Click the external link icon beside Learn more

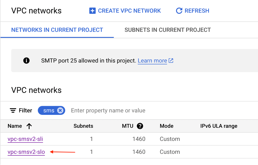[171, 61]
